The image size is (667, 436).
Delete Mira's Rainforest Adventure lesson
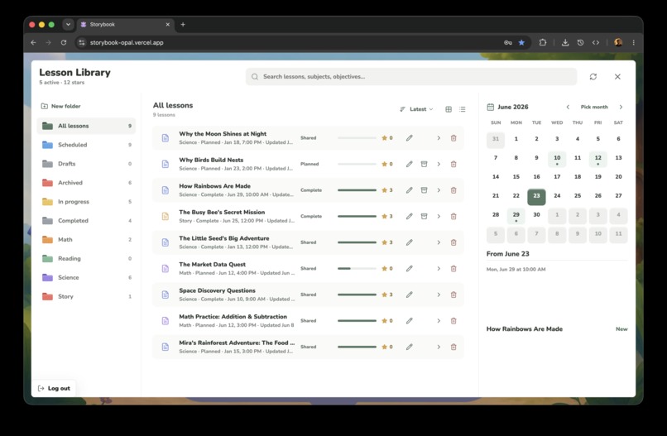(x=453, y=347)
